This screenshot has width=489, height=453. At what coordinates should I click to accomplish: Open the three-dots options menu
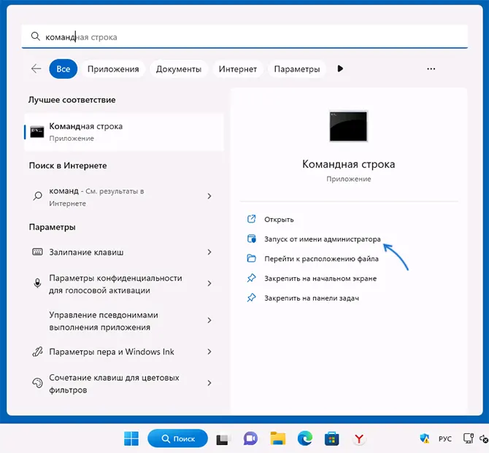(431, 69)
